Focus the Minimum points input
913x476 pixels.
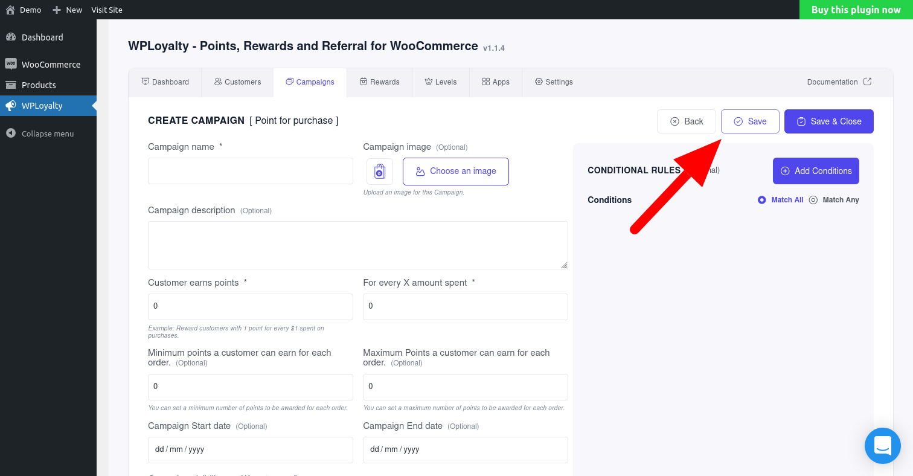251,387
